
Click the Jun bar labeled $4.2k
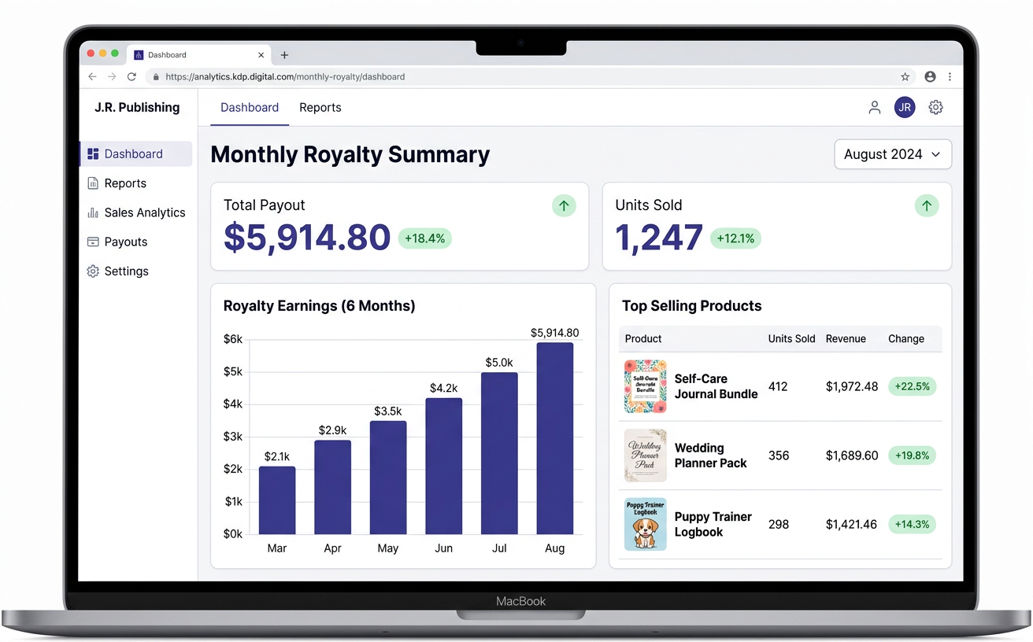coord(444,466)
